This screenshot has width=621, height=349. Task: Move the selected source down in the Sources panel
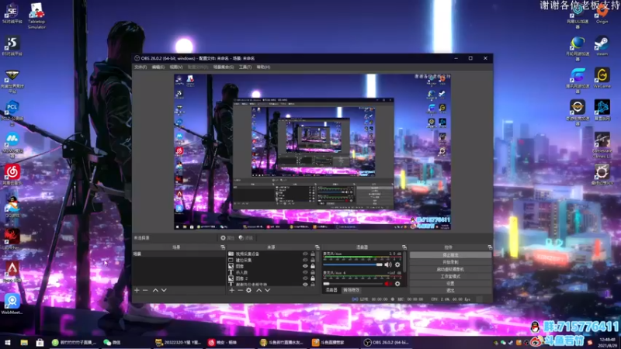click(268, 290)
